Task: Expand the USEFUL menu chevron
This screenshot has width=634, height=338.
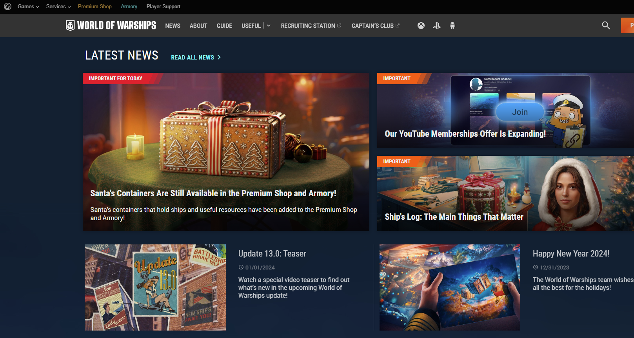Action: point(269,25)
